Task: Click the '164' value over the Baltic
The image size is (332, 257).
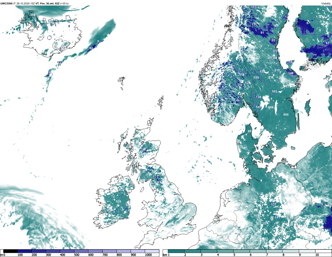Action: point(290,62)
